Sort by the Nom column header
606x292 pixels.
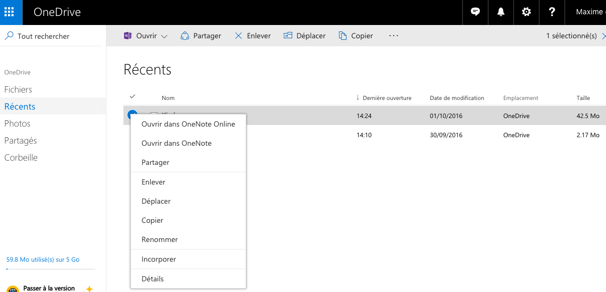point(168,98)
